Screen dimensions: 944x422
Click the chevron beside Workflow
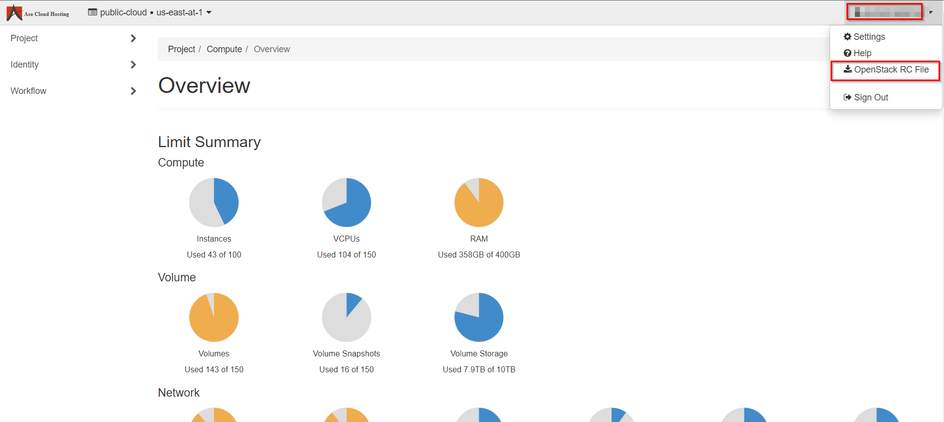pos(133,91)
